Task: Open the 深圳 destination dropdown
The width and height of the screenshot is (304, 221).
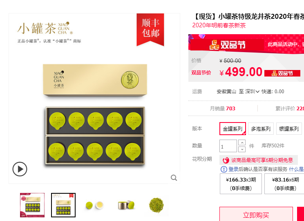Action: tap(252, 92)
